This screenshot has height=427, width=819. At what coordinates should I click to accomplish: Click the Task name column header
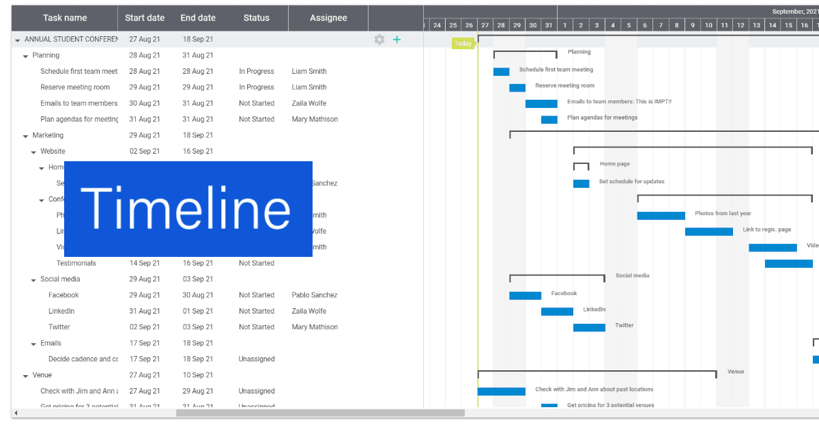[x=65, y=18]
